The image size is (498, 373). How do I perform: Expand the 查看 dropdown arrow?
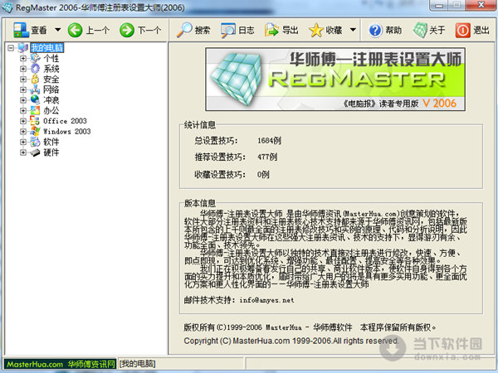pyautogui.click(x=58, y=30)
